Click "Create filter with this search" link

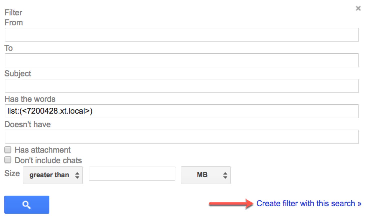(309, 203)
